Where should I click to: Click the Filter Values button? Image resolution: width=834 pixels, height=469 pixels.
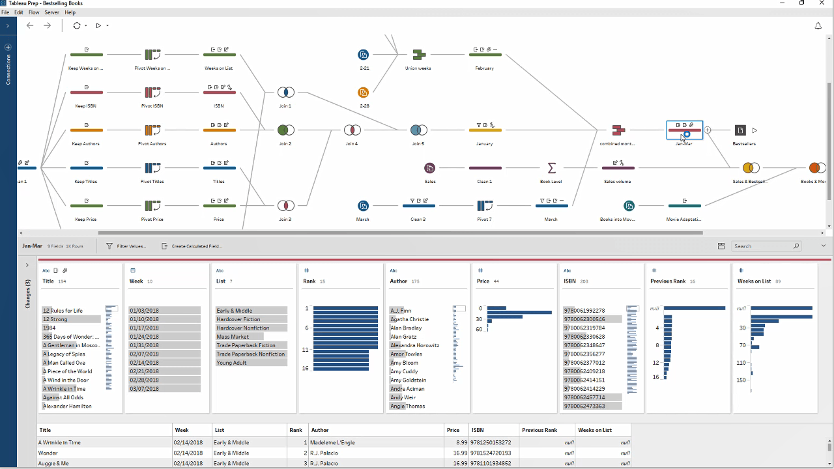pyautogui.click(x=126, y=246)
